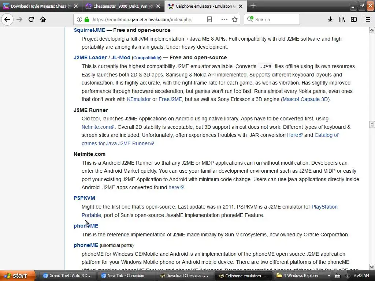The height and width of the screenshot is (281, 375).
Task: Open the Windows start menu
Action: [x=17, y=276]
